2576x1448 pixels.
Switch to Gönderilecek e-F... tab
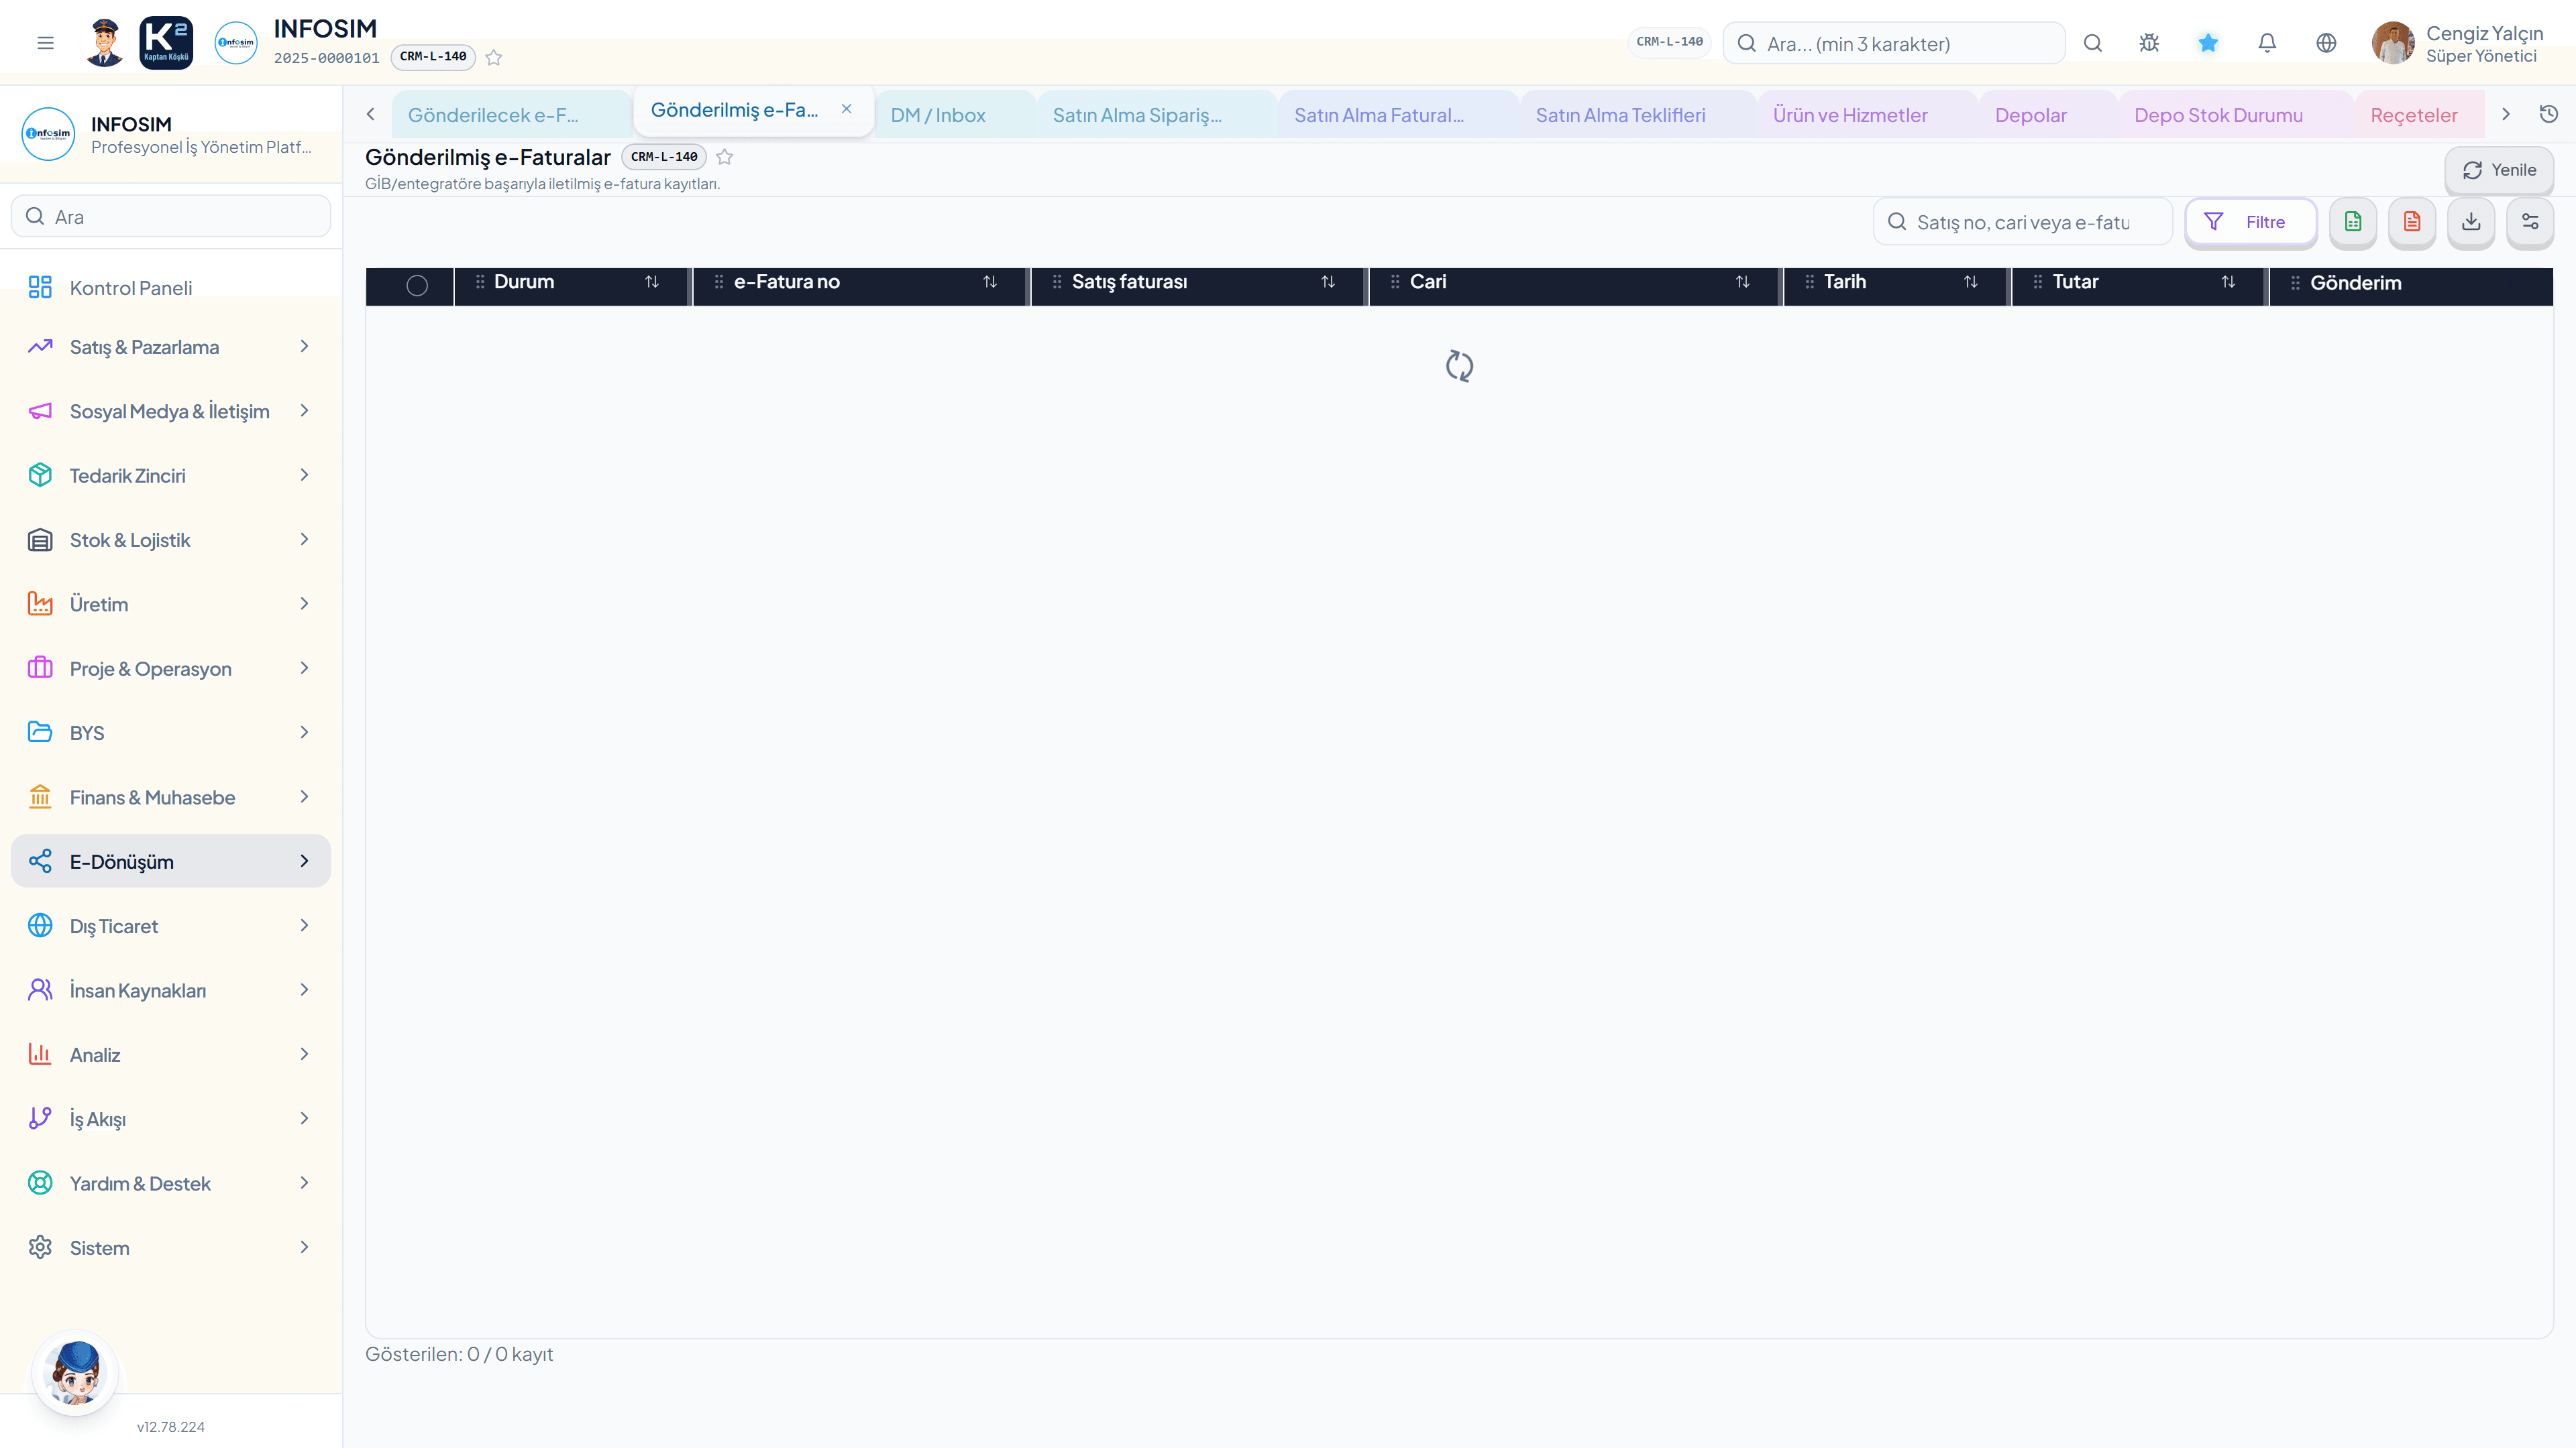[x=512, y=115]
